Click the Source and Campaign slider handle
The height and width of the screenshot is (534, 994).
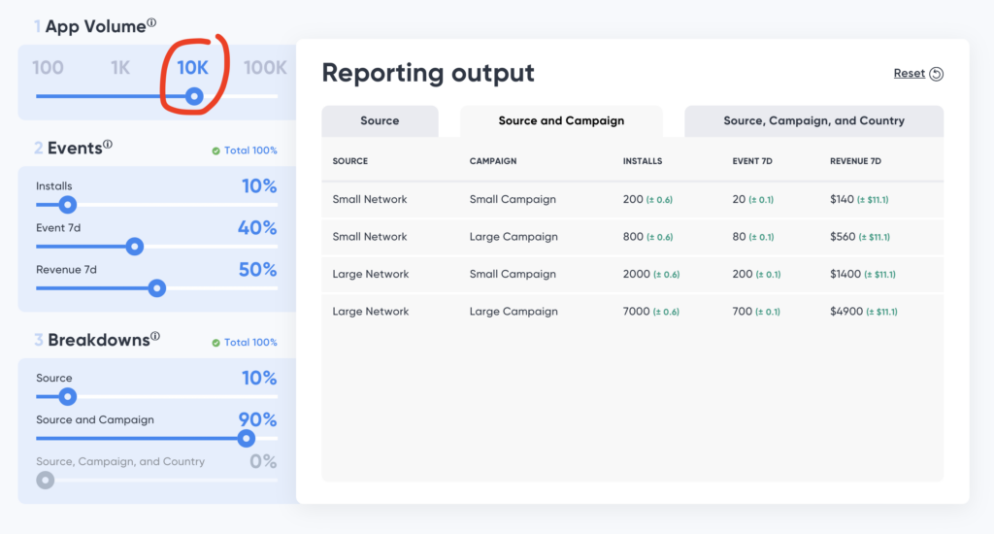tap(246, 438)
